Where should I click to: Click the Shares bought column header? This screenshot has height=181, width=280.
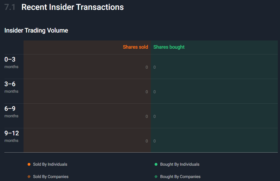(x=169, y=47)
